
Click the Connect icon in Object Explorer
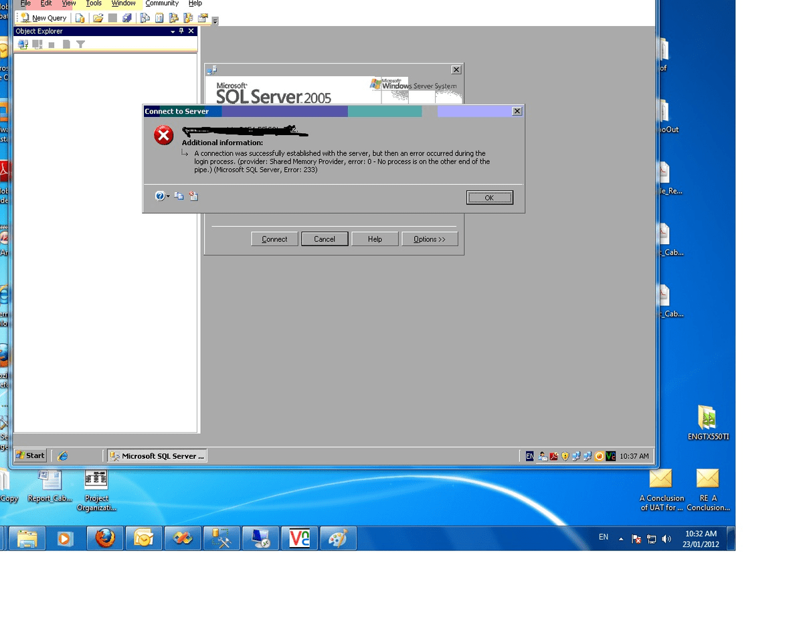23,45
